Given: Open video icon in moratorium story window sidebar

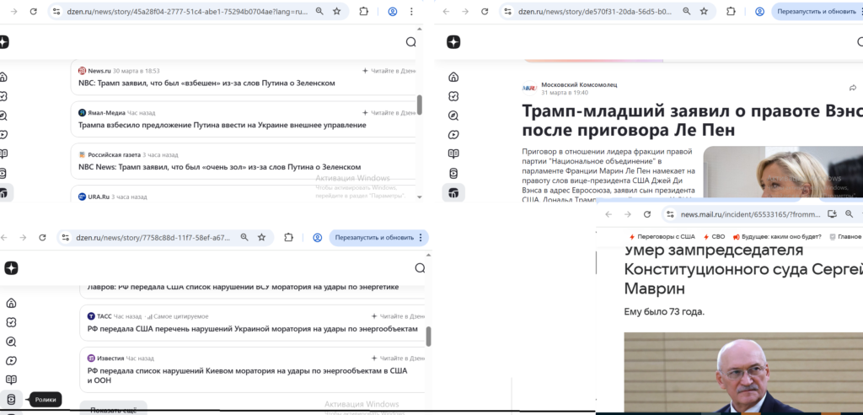Looking at the screenshot, I should 11,360.
